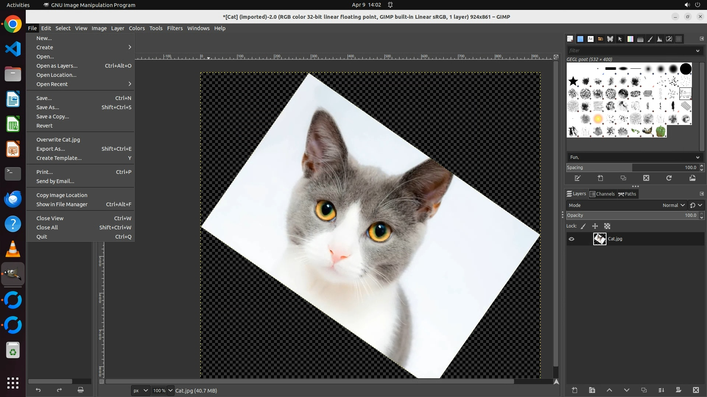Duplicate the layer via bottom icon
707x397 pixels.
pyautogui.click(x=644, y=390)
